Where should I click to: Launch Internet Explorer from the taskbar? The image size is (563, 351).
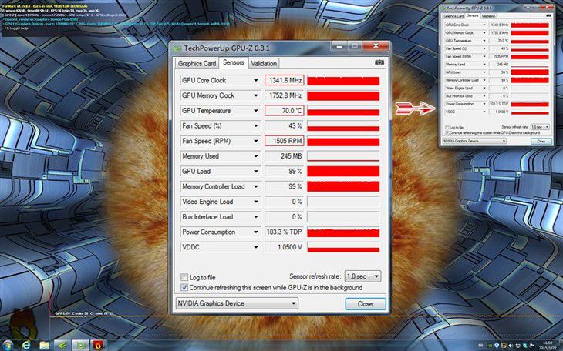26,346
